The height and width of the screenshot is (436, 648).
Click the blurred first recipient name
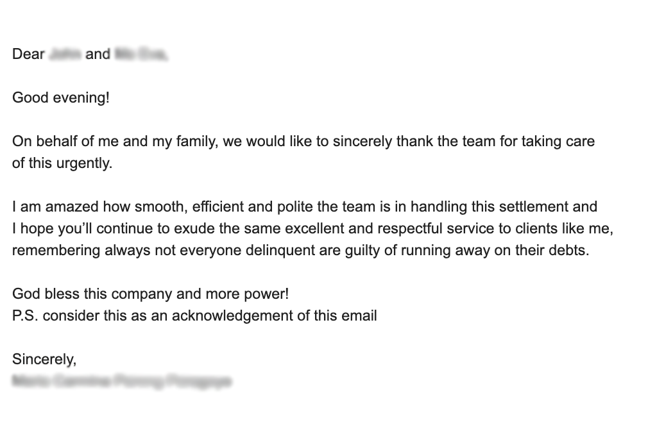[64, 54]
